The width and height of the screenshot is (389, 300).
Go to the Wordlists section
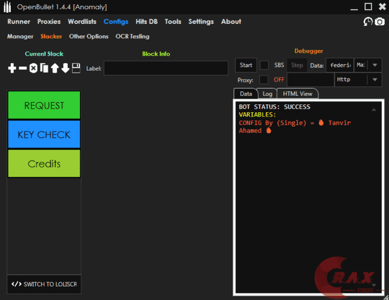click(82, 22)
